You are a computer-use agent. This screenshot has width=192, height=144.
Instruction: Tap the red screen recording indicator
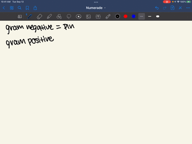point(167,2)
